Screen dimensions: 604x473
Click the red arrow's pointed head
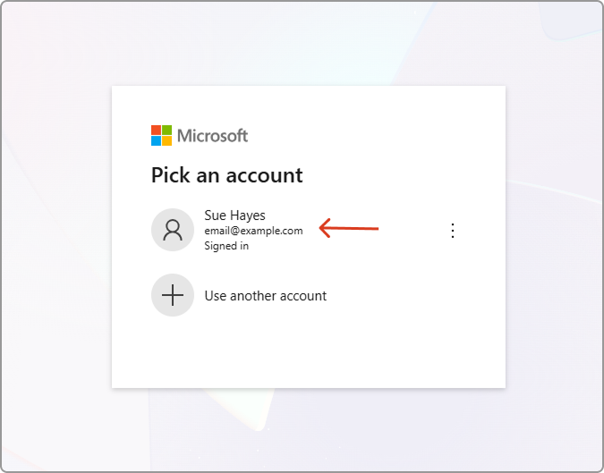pyautogui.click(x=323, y=229)
